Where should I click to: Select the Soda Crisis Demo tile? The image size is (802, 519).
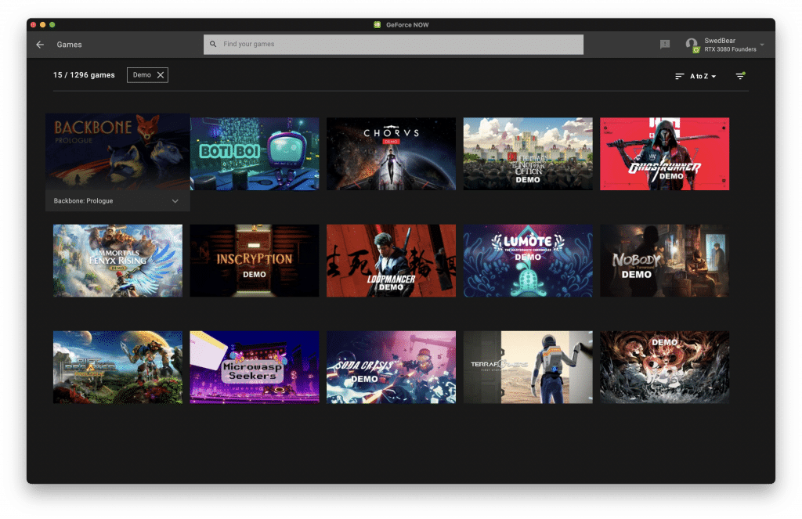[392, 367]
